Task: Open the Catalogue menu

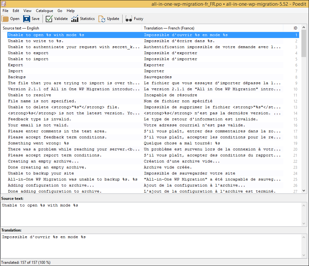Action: [44, 11]
